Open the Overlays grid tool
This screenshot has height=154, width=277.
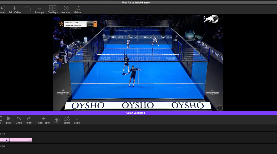pos(53,9)
